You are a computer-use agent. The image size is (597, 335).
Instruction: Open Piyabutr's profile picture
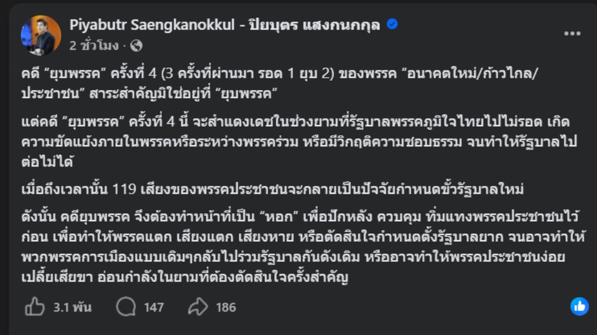(41, 35)
